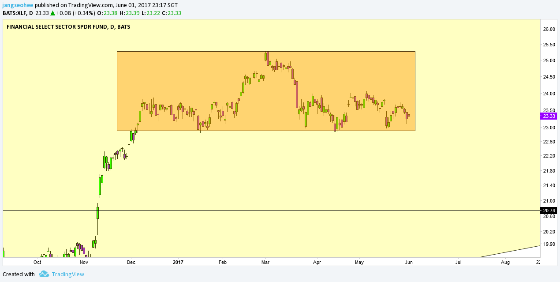
Task: Click the Created with caption text
Action: click(19, 274)
